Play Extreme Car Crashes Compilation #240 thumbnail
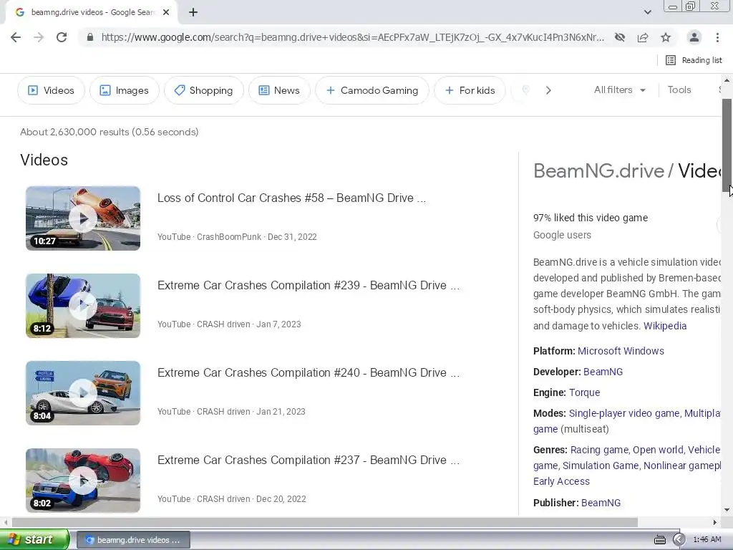 point(83,393)
